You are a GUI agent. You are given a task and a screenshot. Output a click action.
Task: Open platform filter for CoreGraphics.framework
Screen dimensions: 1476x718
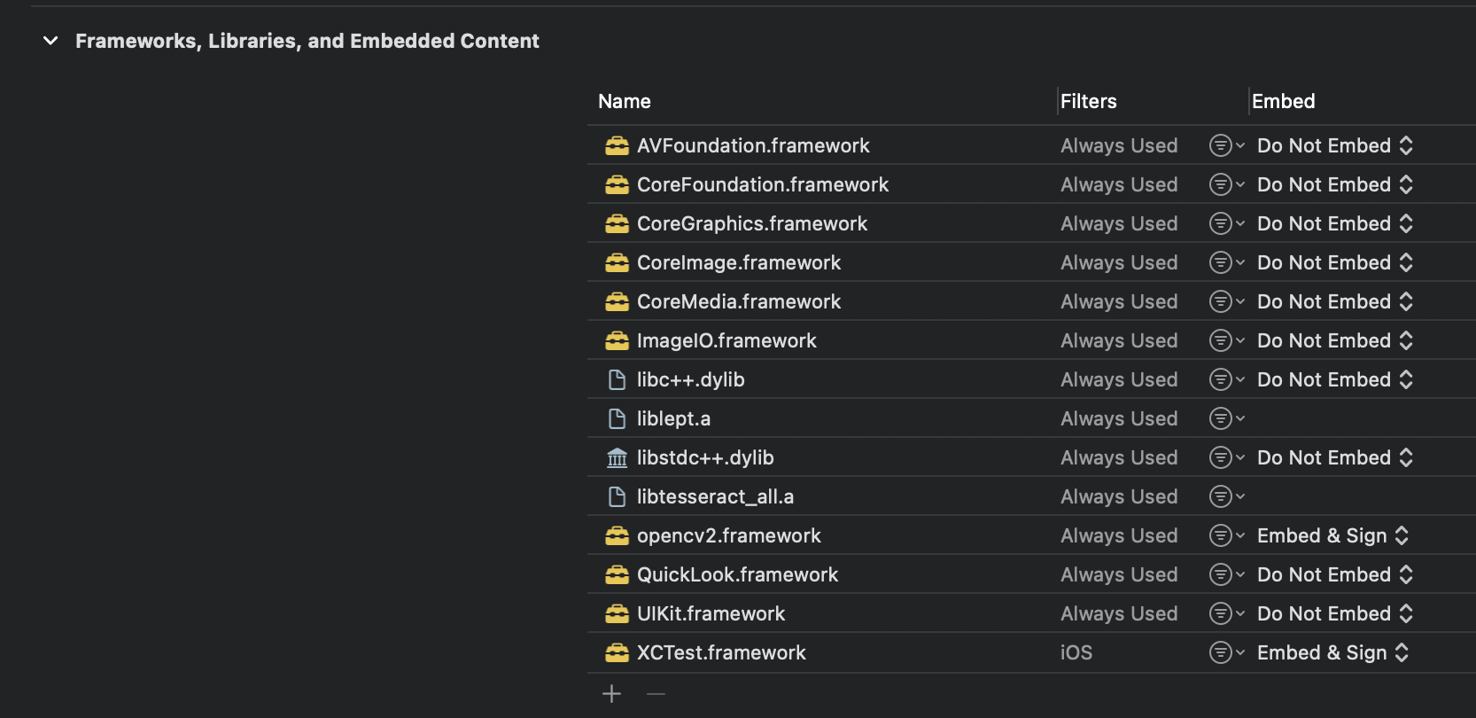point(1227,223)
